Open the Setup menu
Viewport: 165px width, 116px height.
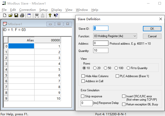click(43, 10)
